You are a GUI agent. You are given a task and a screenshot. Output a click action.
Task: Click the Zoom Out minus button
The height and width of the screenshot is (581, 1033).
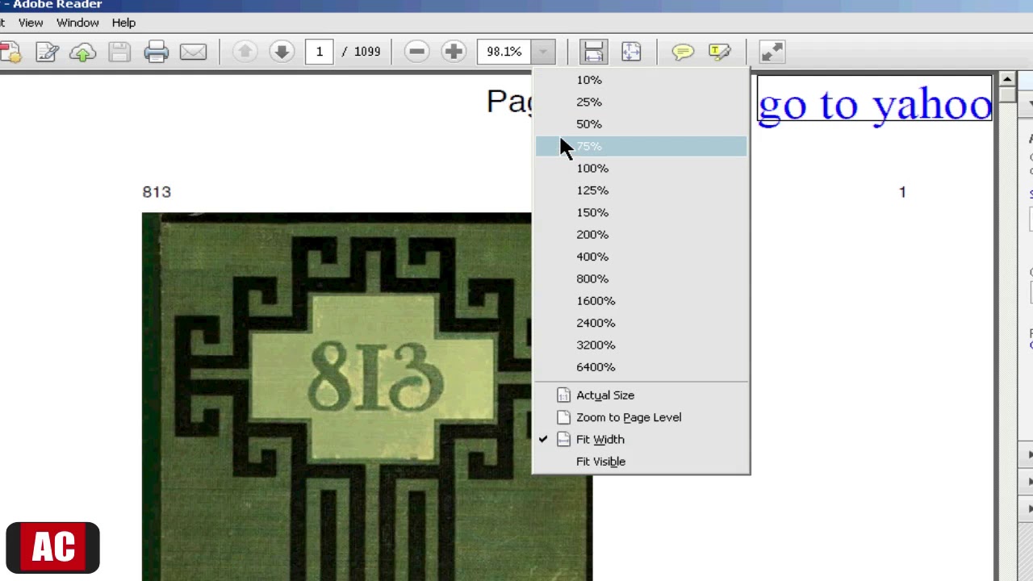[x=416, y=52]
